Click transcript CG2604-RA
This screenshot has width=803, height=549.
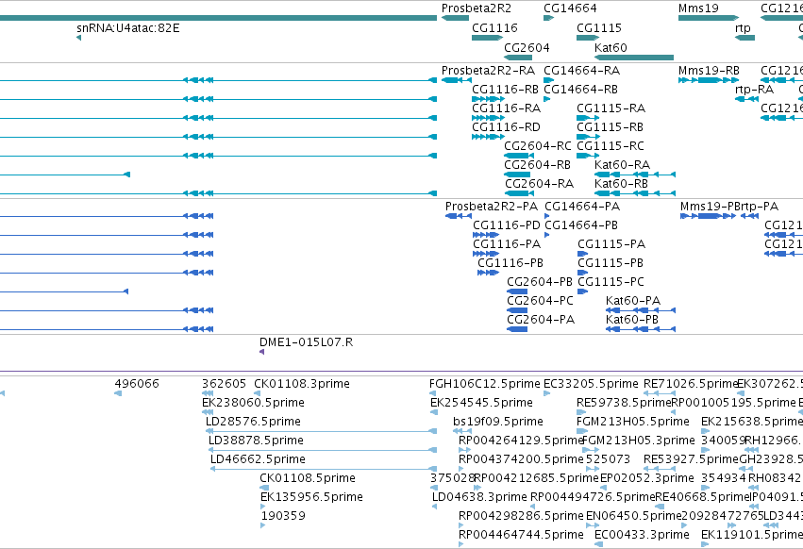point(539,184)
